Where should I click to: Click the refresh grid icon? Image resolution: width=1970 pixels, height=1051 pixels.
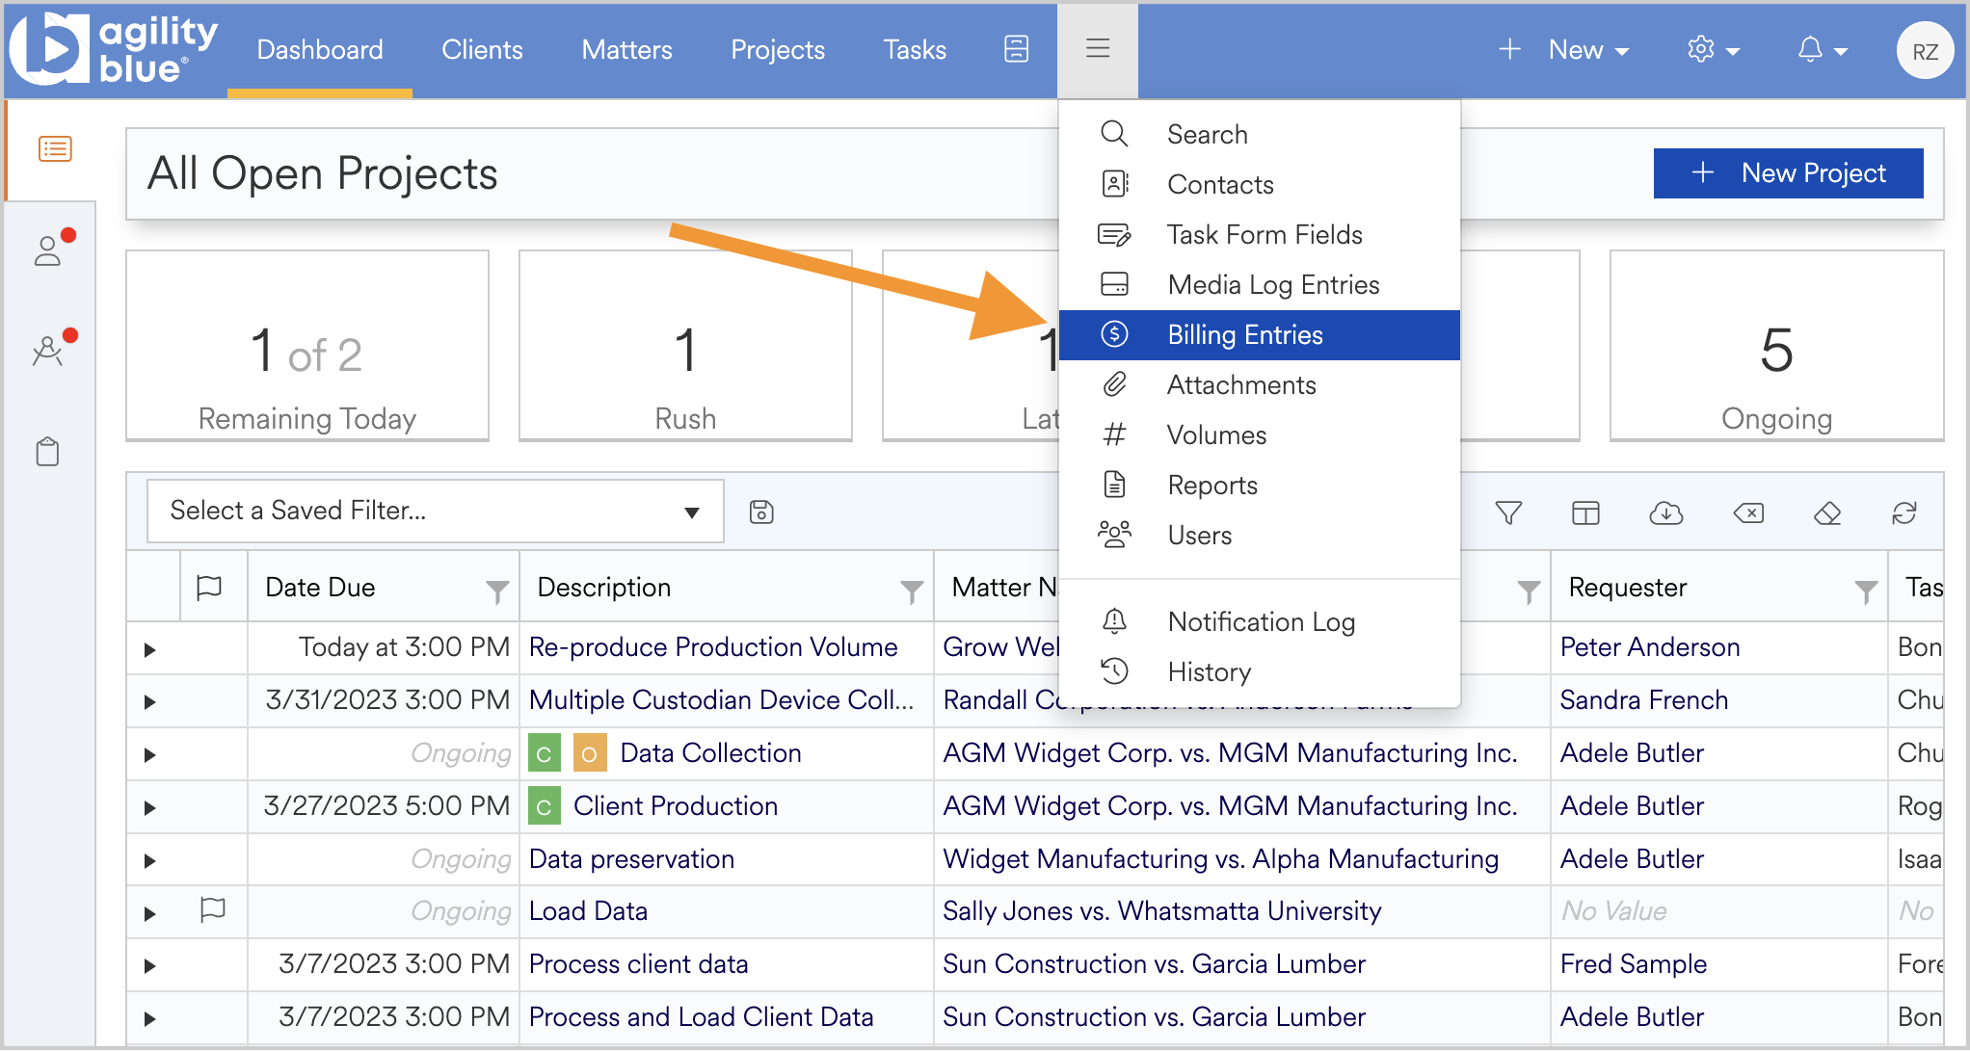[1904, 513]
